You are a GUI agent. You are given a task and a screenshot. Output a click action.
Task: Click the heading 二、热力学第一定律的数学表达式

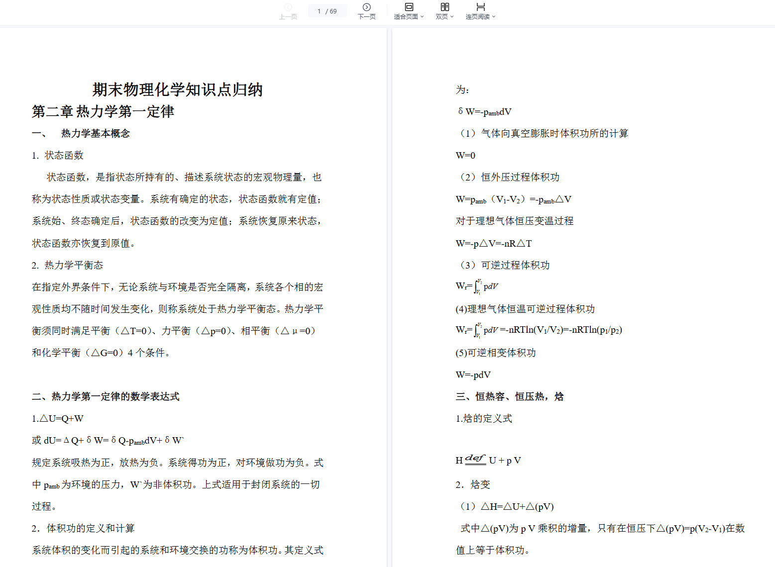(x=106, y=396)
